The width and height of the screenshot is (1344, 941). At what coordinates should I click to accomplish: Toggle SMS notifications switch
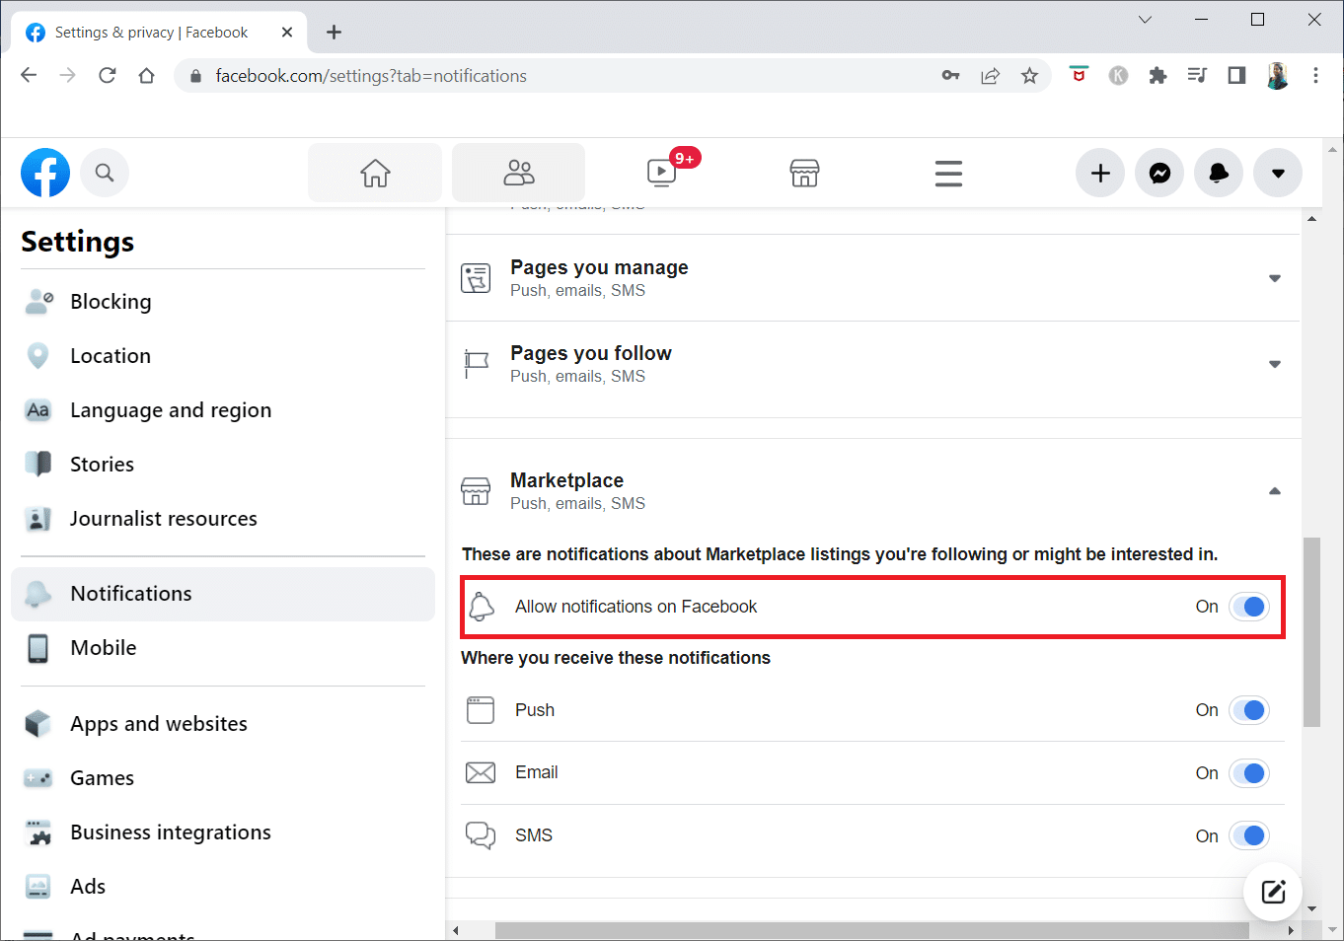(1248, 836)
